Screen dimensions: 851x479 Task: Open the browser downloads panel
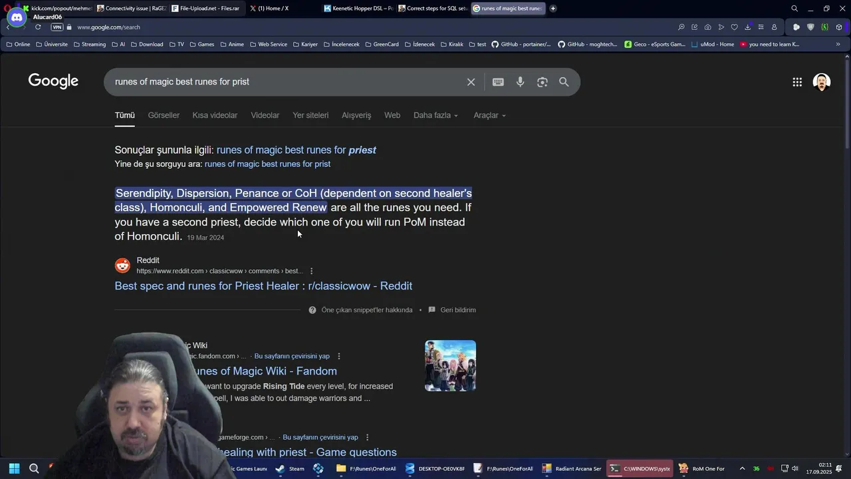tap(747, 27)
